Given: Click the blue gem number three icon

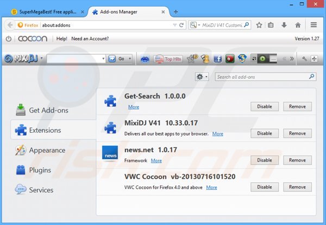Looking at the screenshot, I should pyautogui.click(x=242, y=59).
